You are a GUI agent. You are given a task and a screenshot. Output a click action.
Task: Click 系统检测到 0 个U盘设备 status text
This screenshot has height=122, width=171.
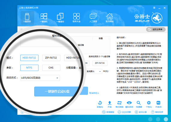[99, 56]
